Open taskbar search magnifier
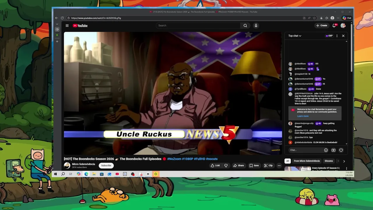The height and width of the screenshot is (210, 373). click(63, 174)
